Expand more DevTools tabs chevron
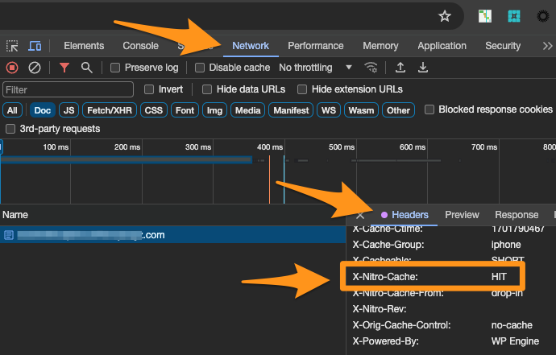Viewport: 556px width, 355px height. (x=547, y=47)
